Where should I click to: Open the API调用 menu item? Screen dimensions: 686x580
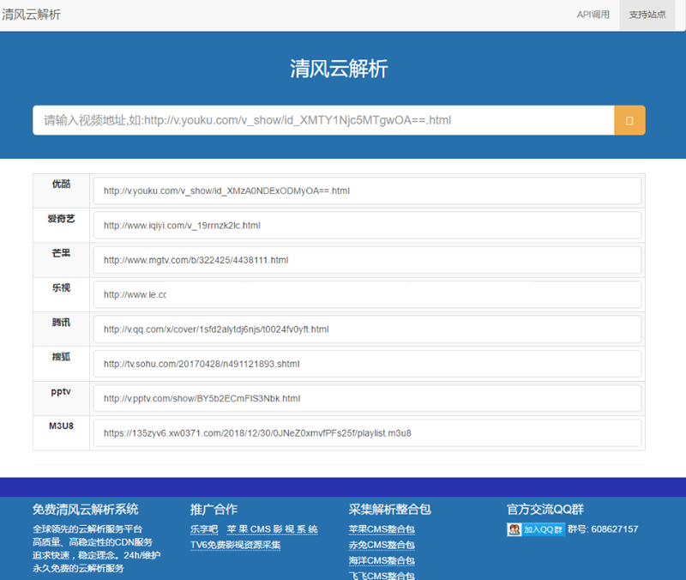593,15
